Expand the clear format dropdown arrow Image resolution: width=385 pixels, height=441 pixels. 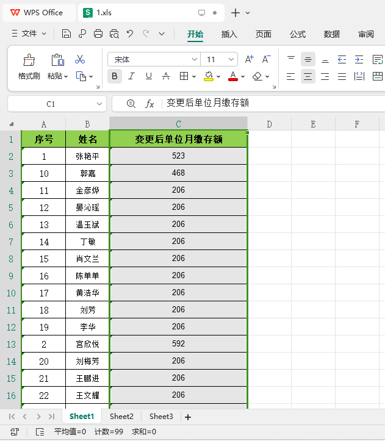click(267, 76)
